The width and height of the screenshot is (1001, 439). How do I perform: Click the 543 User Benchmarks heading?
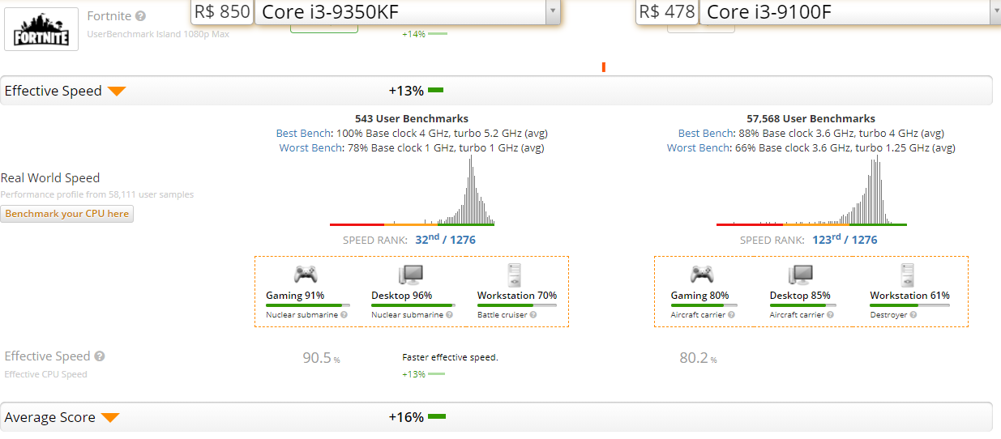click(412, 119)
